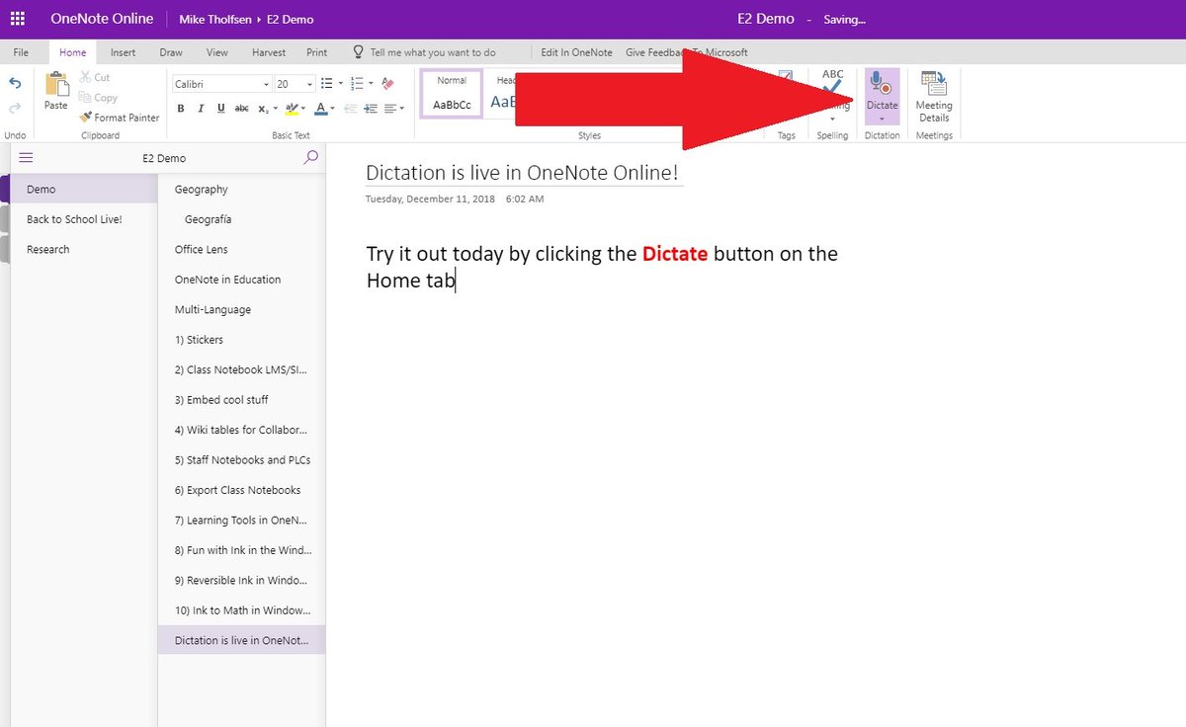The image size is (1186, 727).
Task: Insert a bulleted list
Action: click(x=326, y=84)
